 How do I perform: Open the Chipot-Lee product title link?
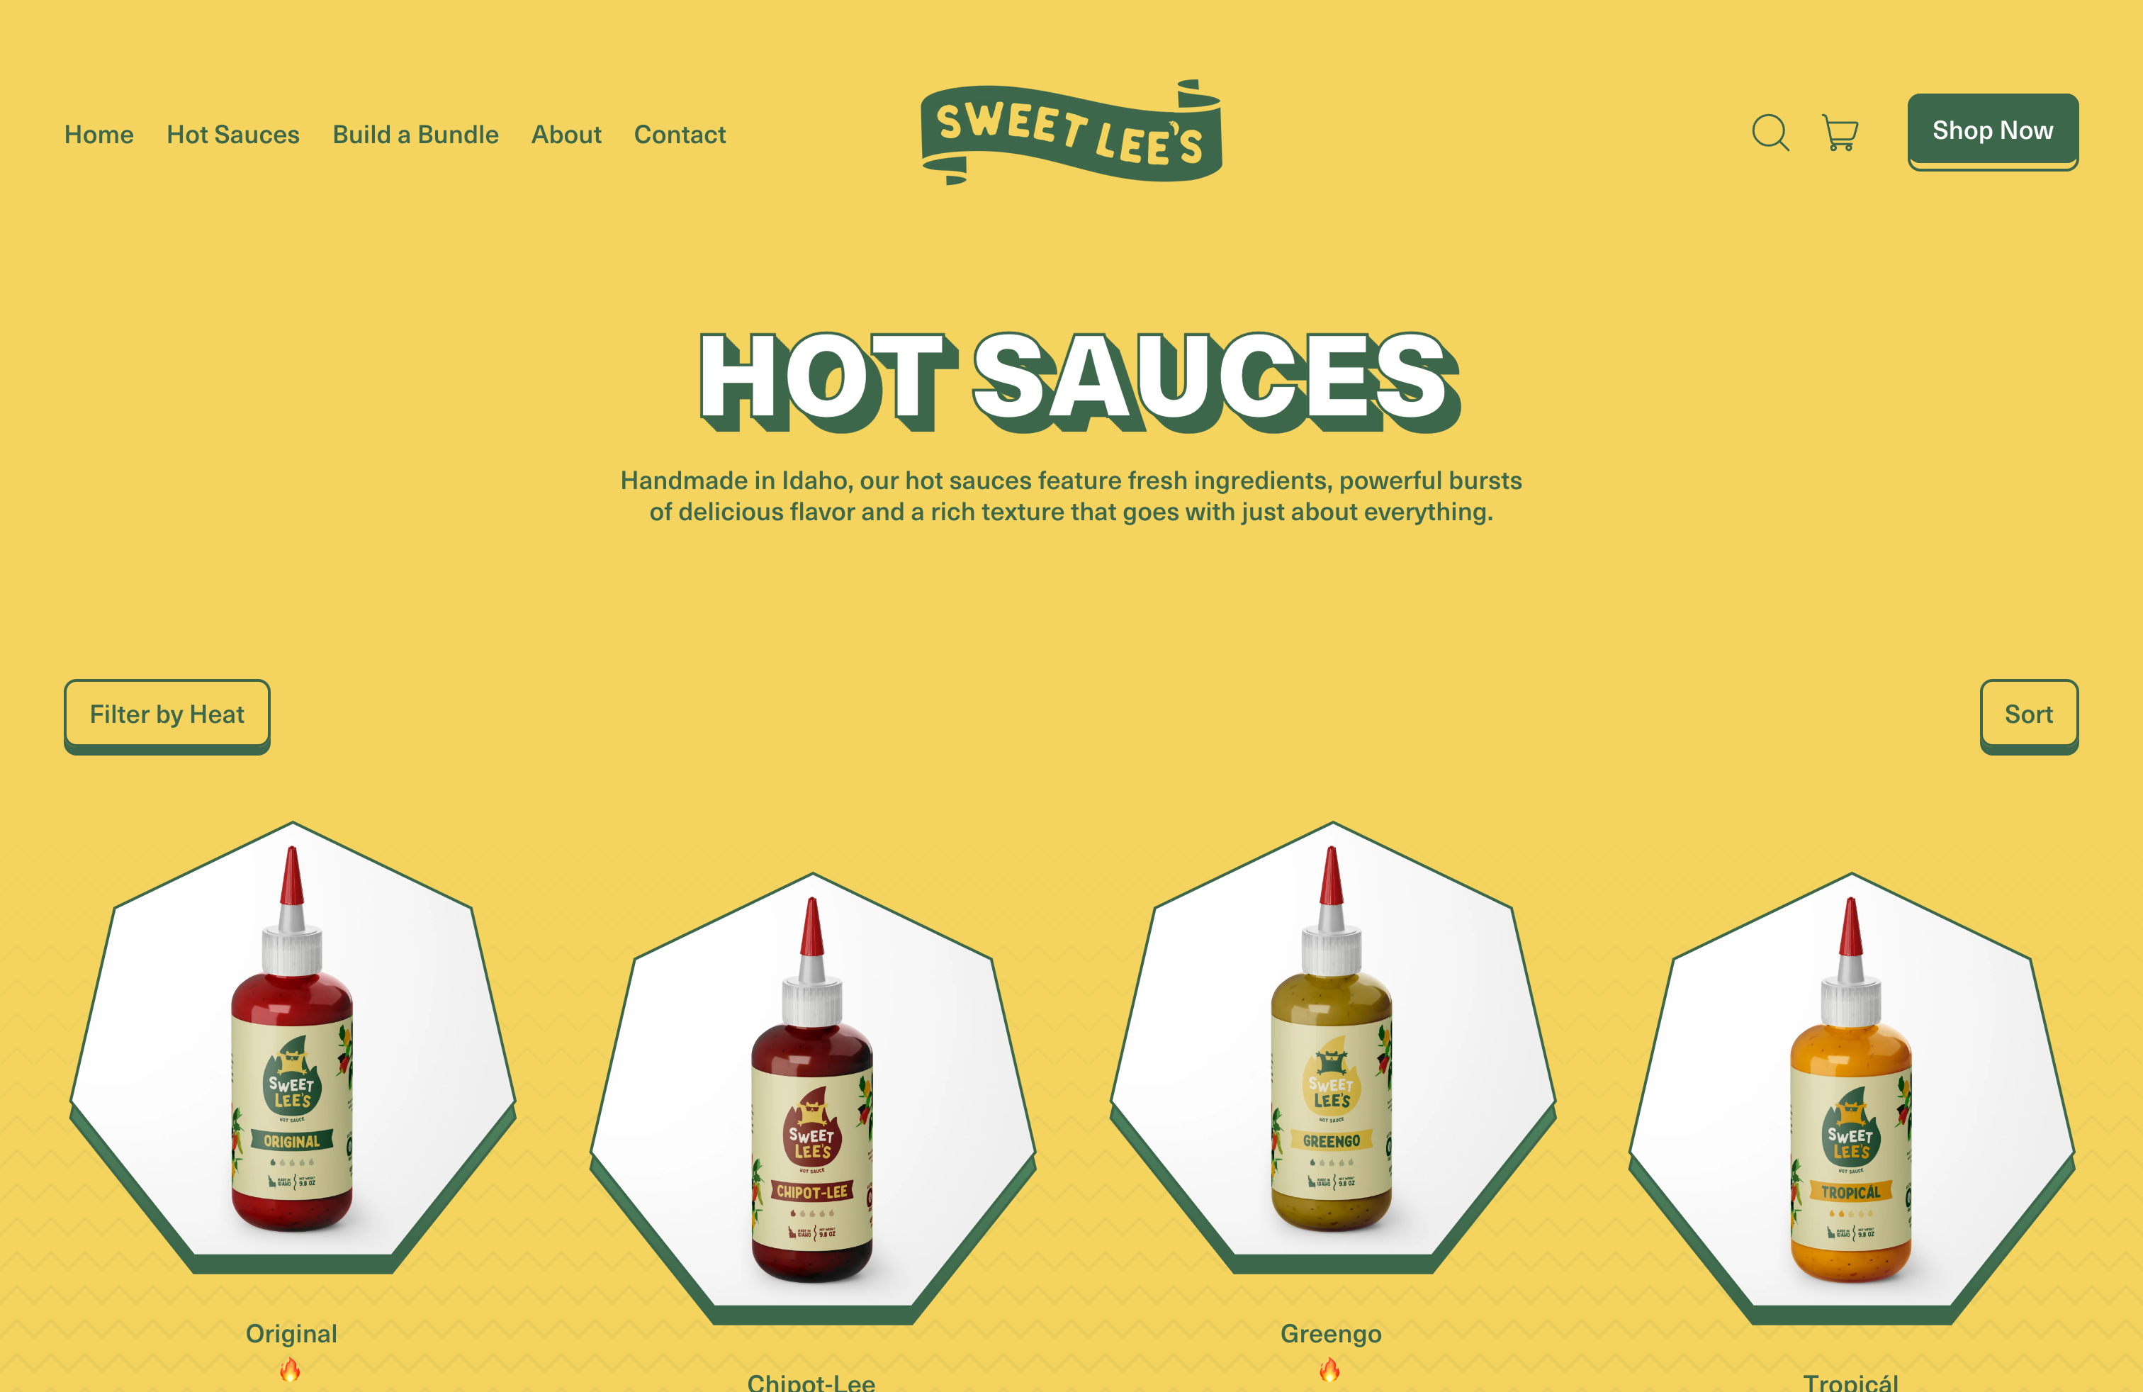pyautogui.click(x=811, y=1382)
